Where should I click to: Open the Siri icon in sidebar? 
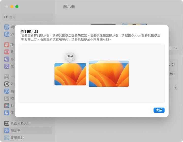coord(7,106)
